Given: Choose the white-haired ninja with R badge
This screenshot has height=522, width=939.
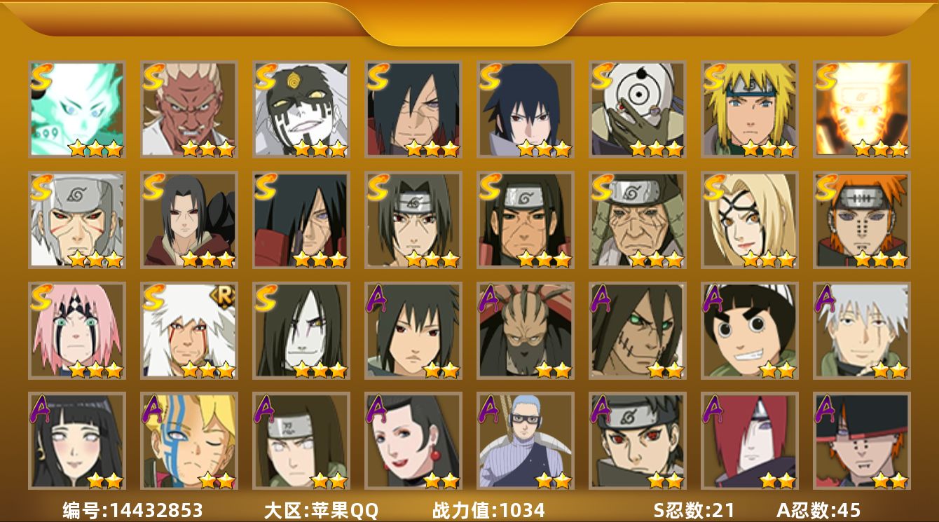Looking at the screenshot, I should (x=189, y=331).
